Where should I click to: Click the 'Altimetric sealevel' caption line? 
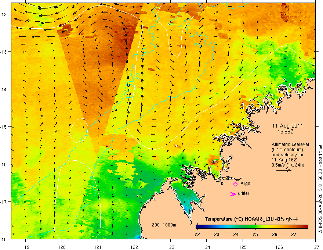(290, 144)
